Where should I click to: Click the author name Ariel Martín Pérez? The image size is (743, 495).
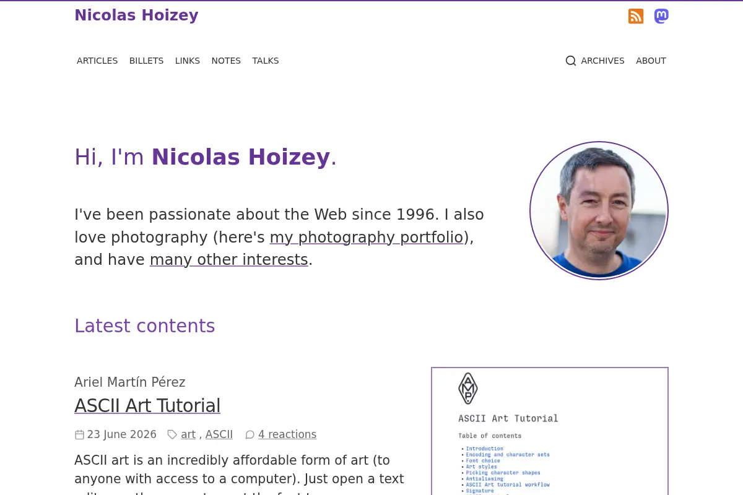coord(130,382)
